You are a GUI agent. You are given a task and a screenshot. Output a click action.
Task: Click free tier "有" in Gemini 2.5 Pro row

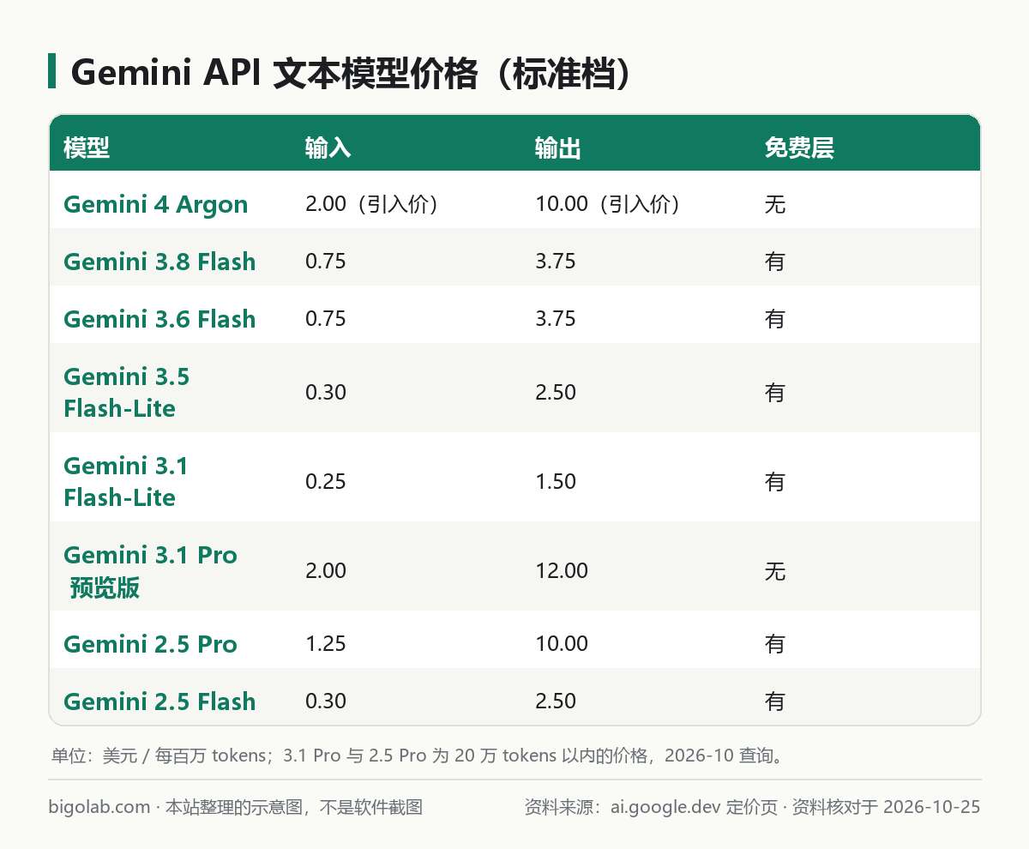[x=775, y=644]
